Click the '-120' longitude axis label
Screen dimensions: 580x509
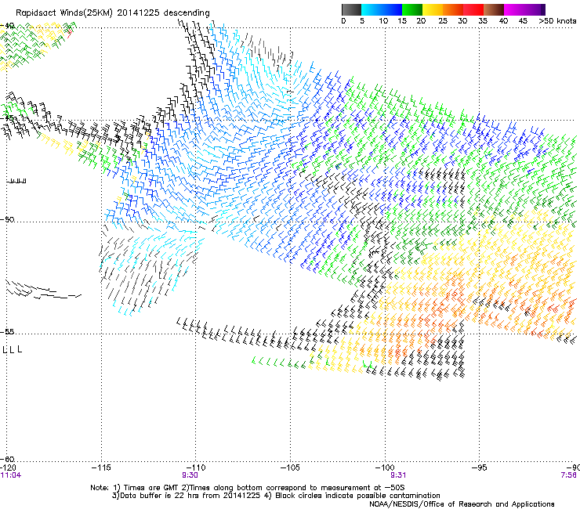point(8,467)
